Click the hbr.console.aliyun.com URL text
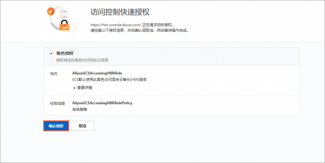The height and width of the screenshot is (163, 325). click(116, 25)
